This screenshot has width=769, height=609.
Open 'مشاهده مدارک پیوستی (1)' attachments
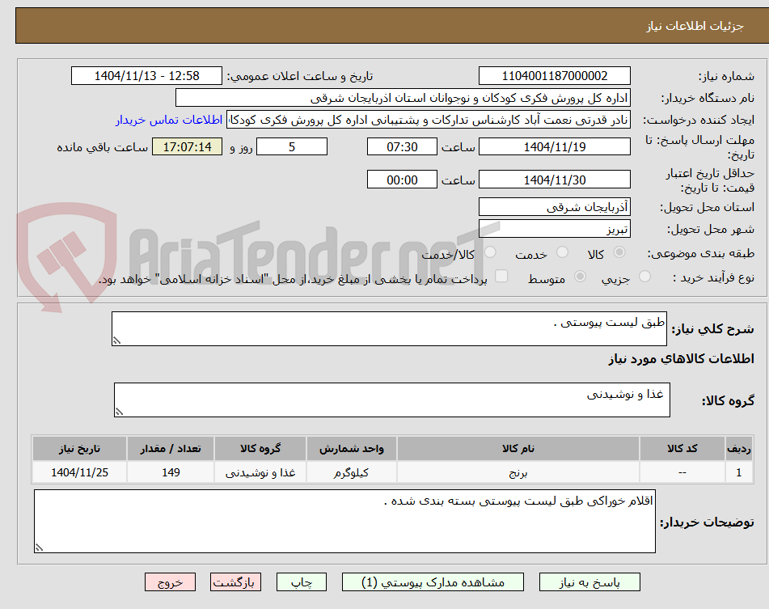pos(433,582)
